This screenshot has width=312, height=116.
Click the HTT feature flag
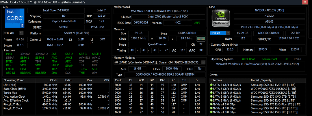[x=68, y=69]
